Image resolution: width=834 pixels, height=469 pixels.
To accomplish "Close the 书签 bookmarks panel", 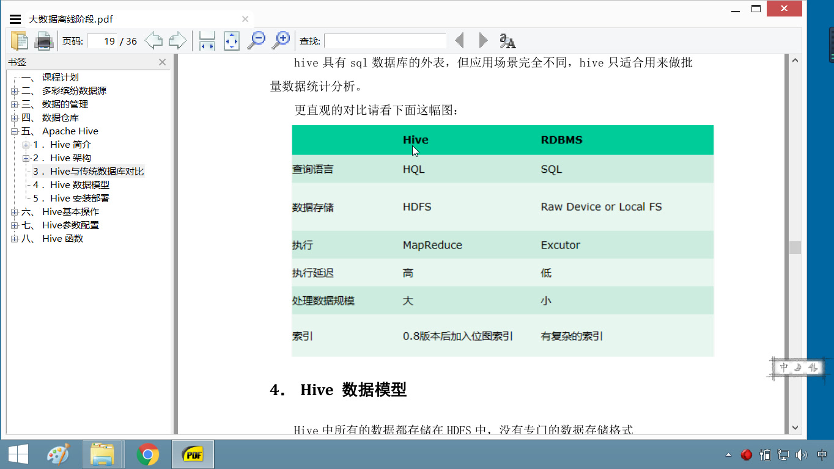I will click(162, 62).
